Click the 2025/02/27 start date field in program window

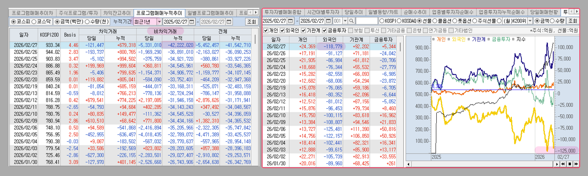tap(176, 21)
